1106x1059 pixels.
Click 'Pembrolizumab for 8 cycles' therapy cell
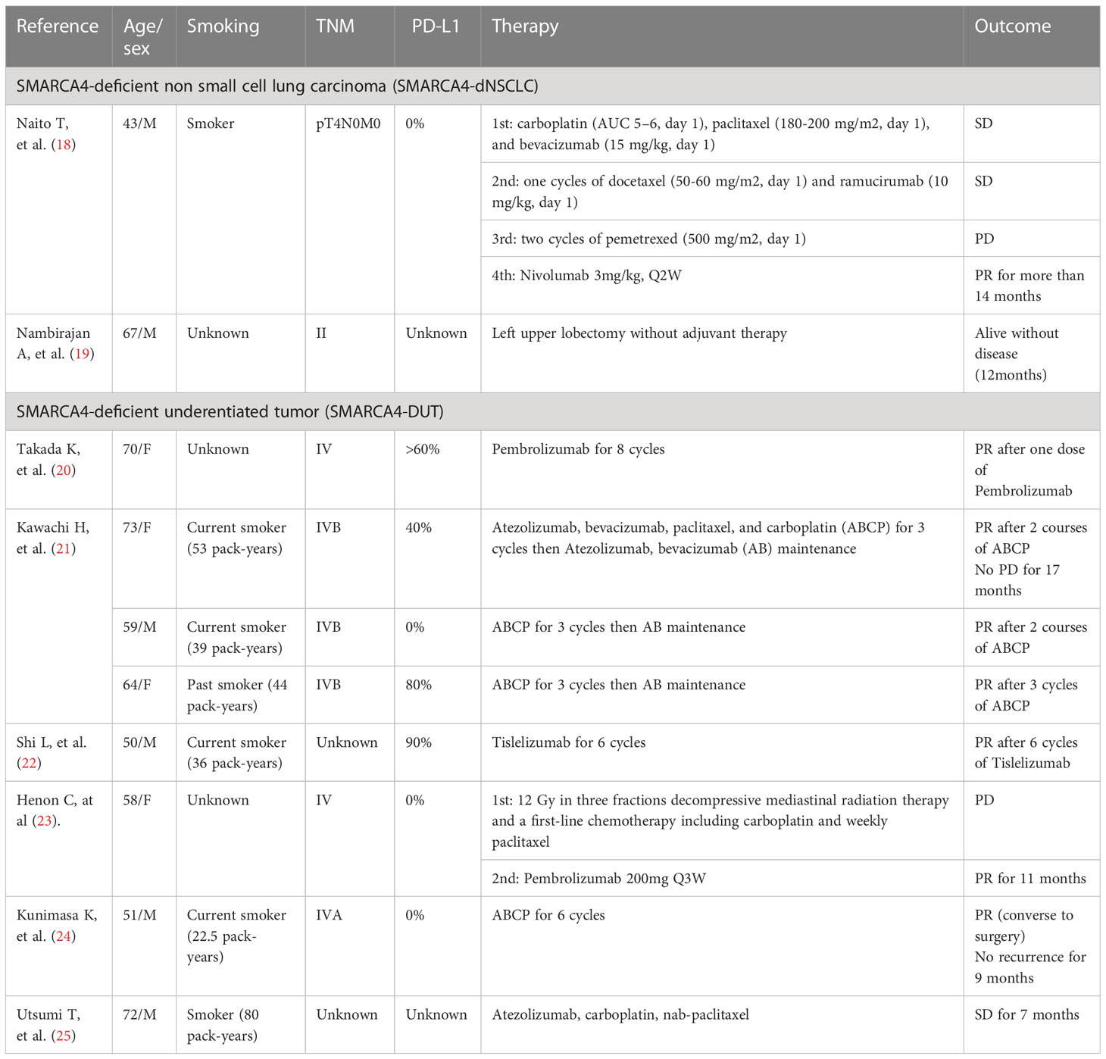pyautogui.click(x=722, y=470)
